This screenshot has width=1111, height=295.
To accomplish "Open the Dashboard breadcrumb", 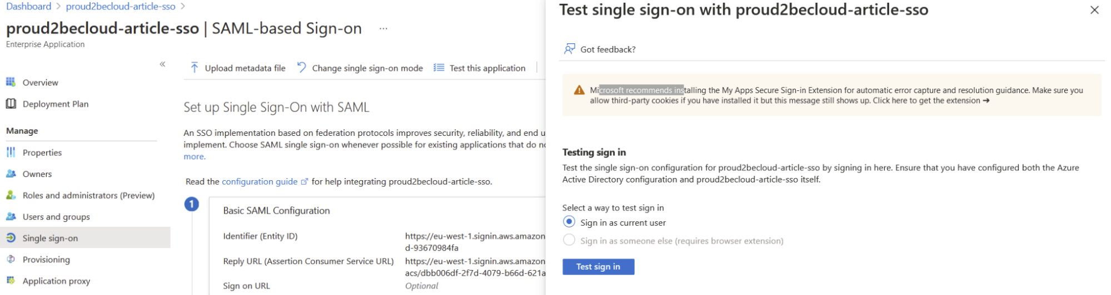I will (28, 7).
